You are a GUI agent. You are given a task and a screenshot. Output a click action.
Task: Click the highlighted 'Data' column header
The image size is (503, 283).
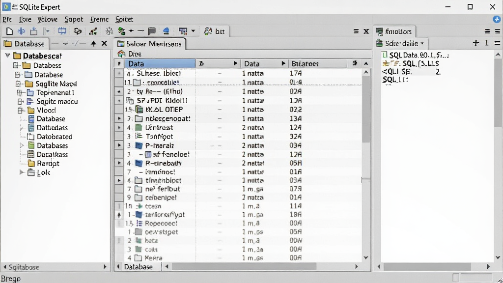[160, 63]
